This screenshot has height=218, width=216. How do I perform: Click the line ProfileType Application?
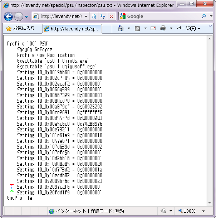point(46,55)
